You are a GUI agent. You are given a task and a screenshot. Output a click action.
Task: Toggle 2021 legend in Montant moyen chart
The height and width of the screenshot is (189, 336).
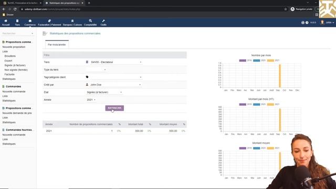click(x=273, y=148)
